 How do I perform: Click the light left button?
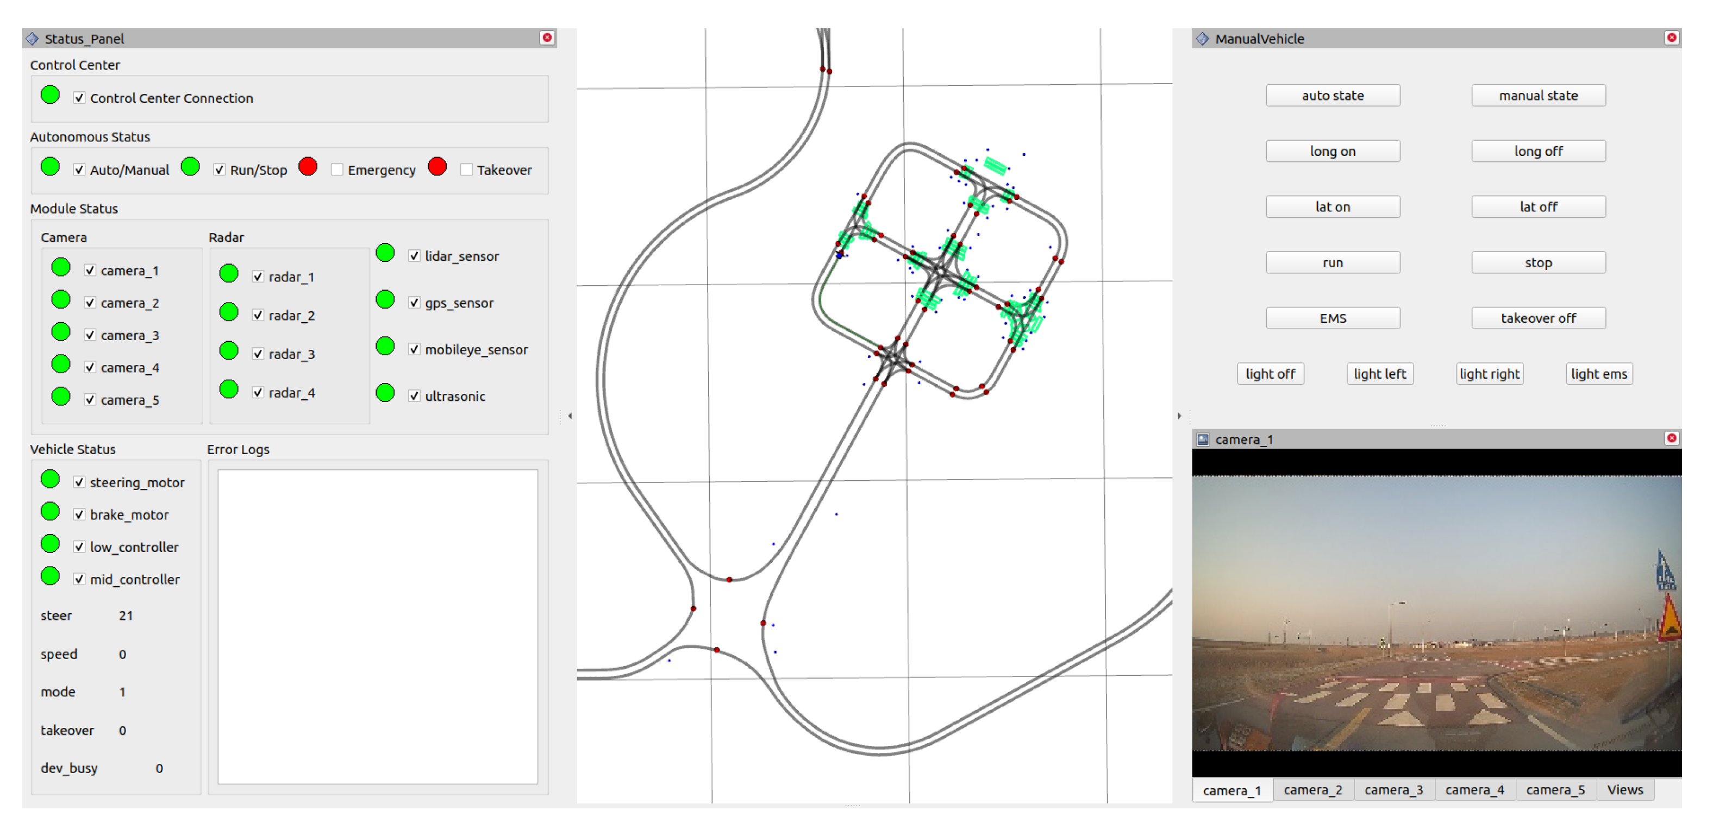[x=1379, y=374]
